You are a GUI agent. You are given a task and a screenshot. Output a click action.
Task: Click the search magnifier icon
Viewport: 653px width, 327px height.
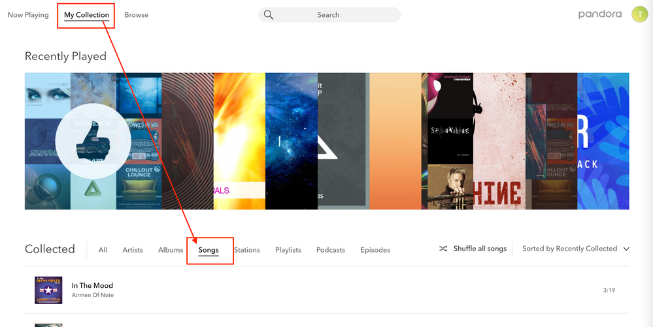269,15
